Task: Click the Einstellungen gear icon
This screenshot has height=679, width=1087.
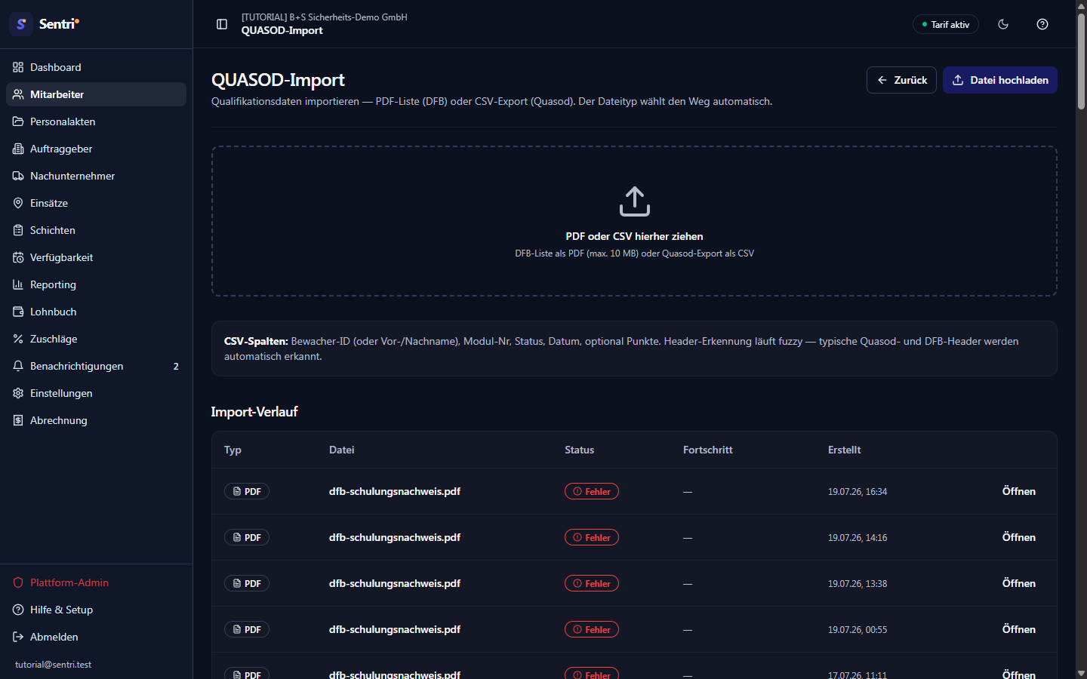Action: tap(18, 393)
